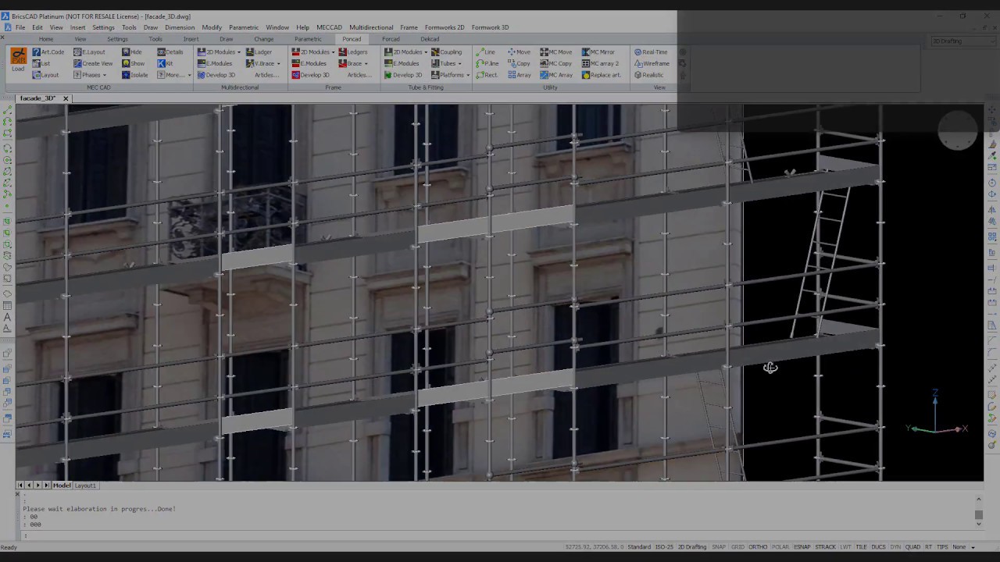Activate the Develop 3D Multidirectional tool

(216, 75)
